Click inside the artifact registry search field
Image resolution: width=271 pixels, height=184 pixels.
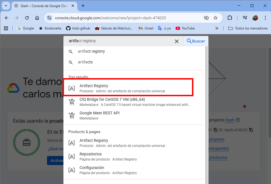click(x=119, y=41)
